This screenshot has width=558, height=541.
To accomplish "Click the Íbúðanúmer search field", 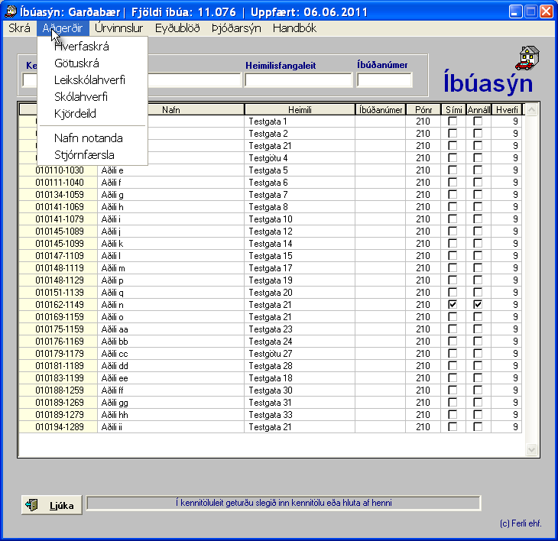I will [x=384, y=79].
